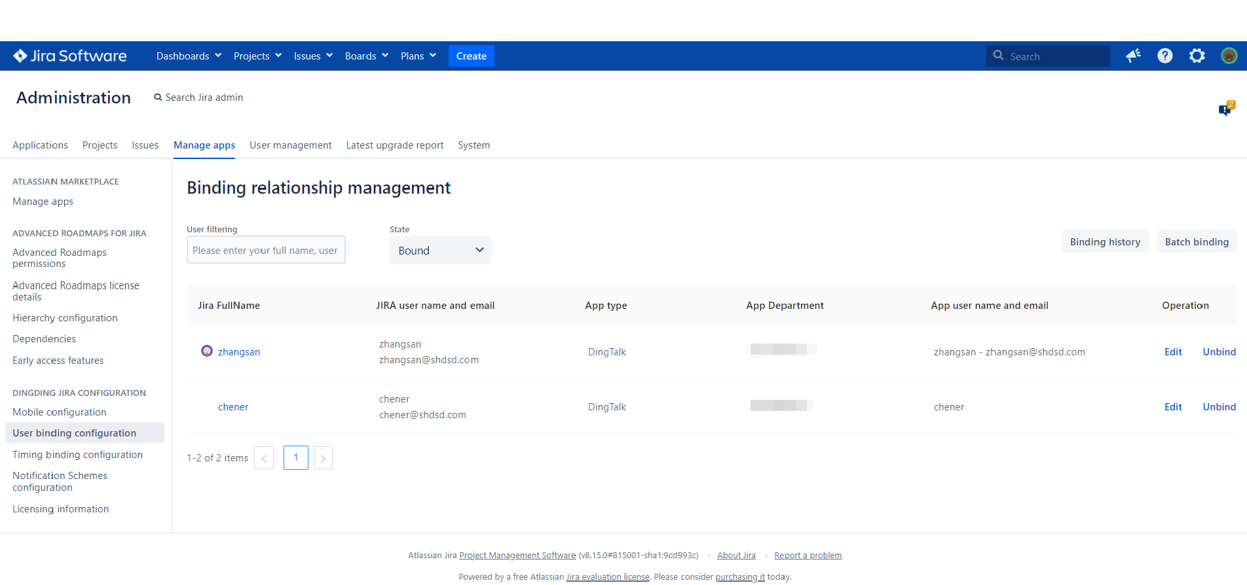Edit the zhangsan binding

1173,352
